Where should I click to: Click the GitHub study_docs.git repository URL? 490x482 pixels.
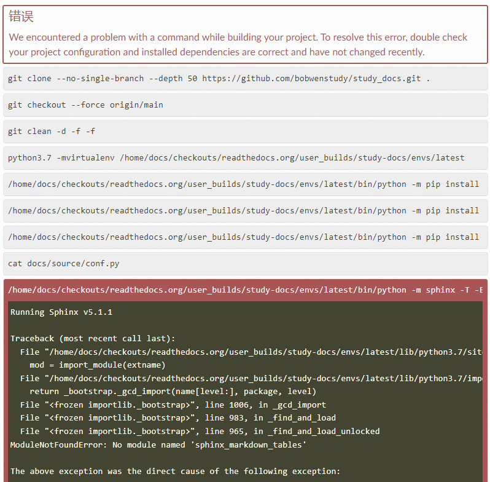311,79
